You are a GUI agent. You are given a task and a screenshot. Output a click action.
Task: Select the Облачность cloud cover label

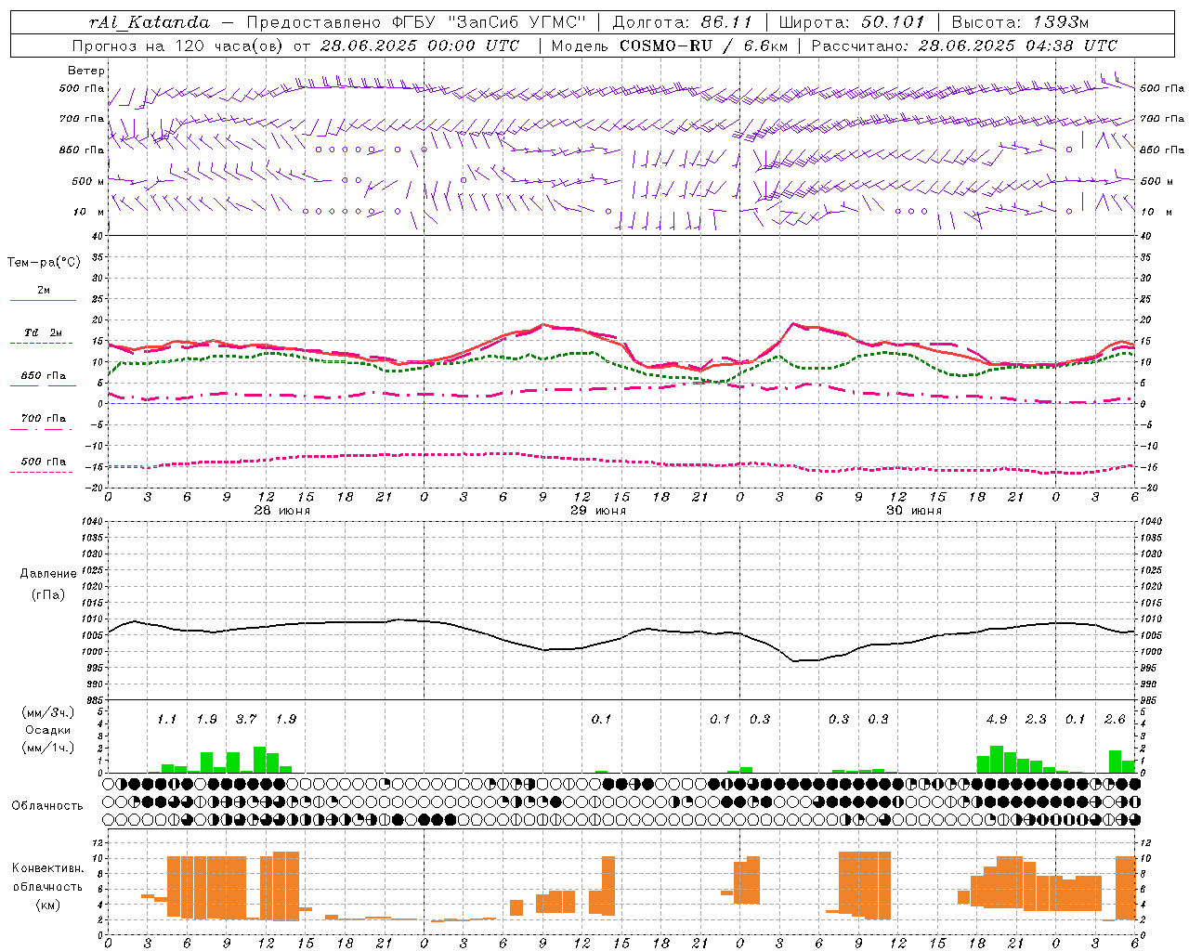point(47,805)
